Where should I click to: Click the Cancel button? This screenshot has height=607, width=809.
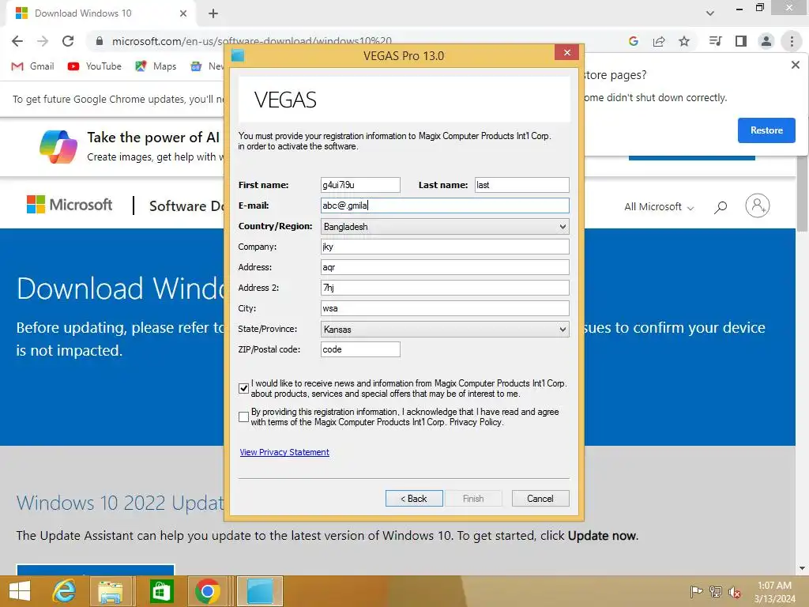click(x=540, y=499)
